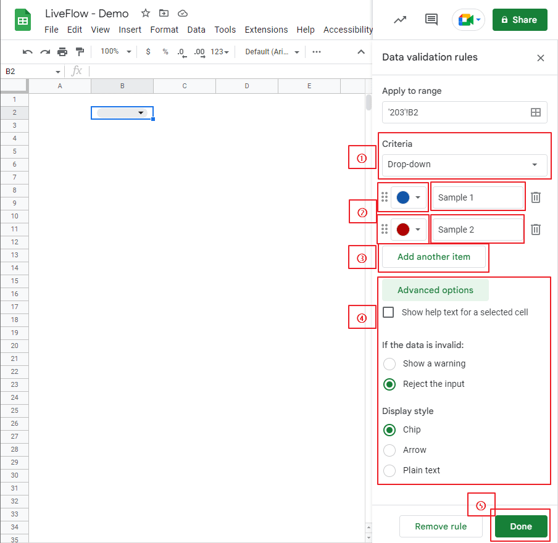Format as percent

(x=165, y=52)
